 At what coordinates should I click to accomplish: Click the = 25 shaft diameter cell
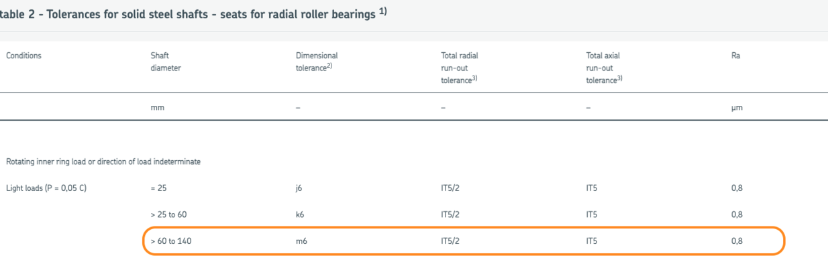point(158,188)
